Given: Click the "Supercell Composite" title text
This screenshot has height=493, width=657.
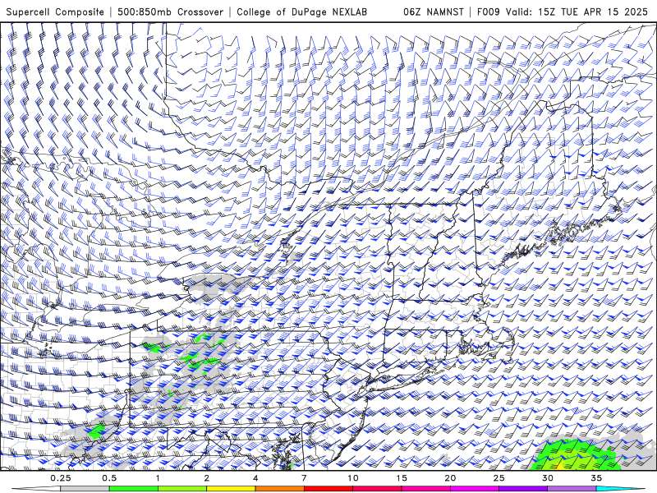Looking at the screenshot, I should click(x=55, y=12).
